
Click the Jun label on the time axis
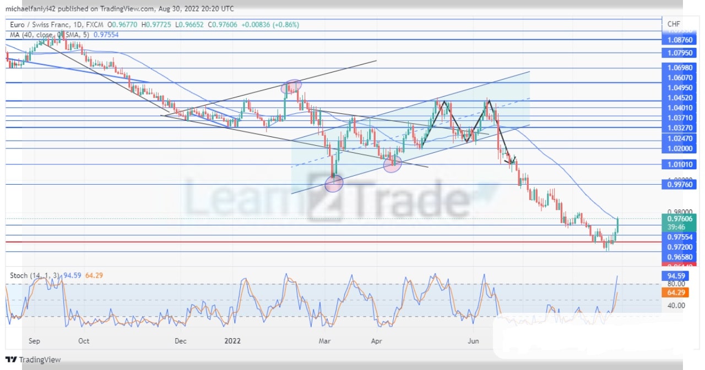pyautogui.click(x=473, y=341)
